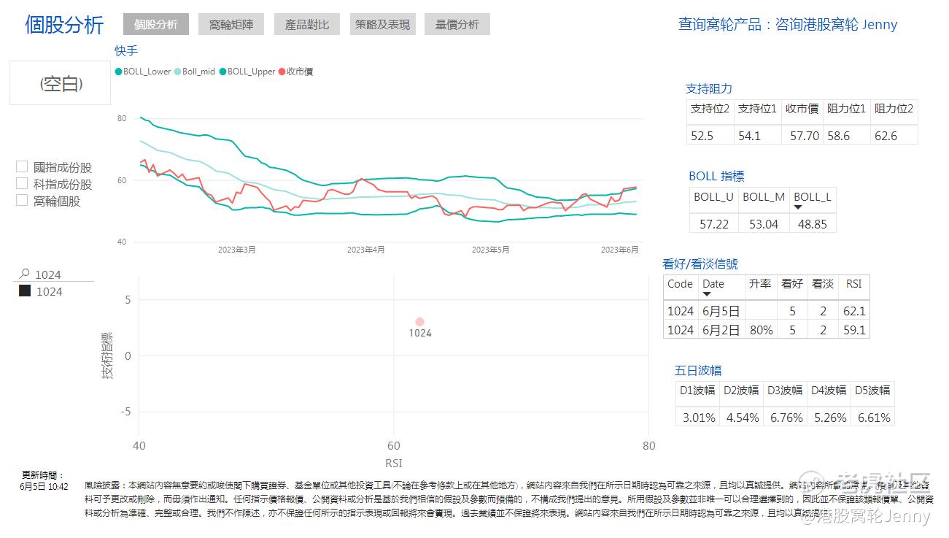Image resolution: width=949 pixels, height=538 pixels.
Task: Click the 快手 chart title
Action: (126, 50)
